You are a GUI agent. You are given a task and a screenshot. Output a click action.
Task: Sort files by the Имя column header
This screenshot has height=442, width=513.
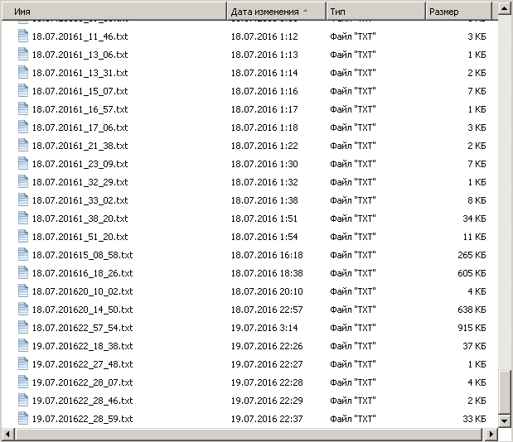click(114, 12)
